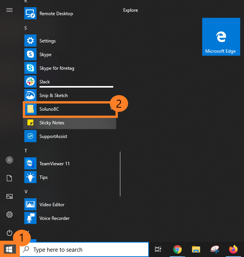Launch Video Editor icon
Image resolution: width=244 pixels, height=257 pixels.
(x=30, y=204)
